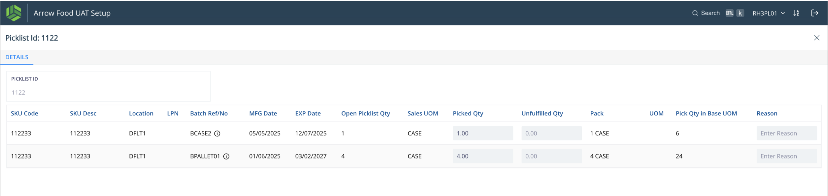Close the Picklist Id 1122 panel
This screenshot has width=828, height=196.
817,38
